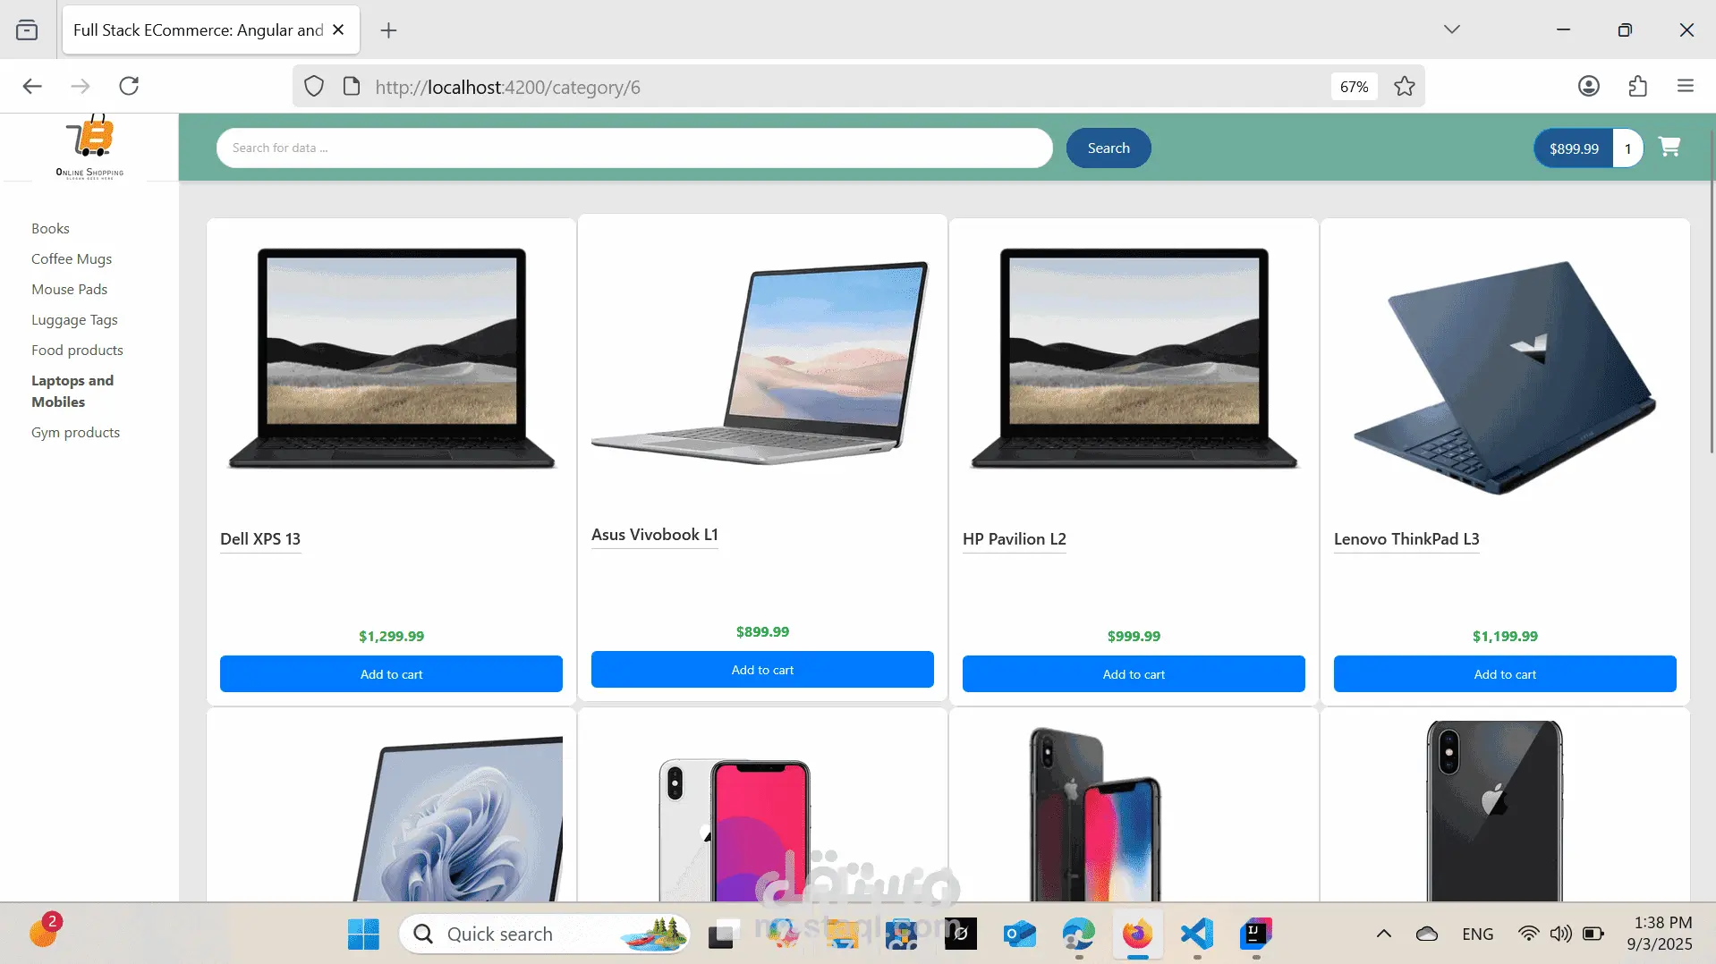Open the Firefox application menu

click(x=1686, y=86)
